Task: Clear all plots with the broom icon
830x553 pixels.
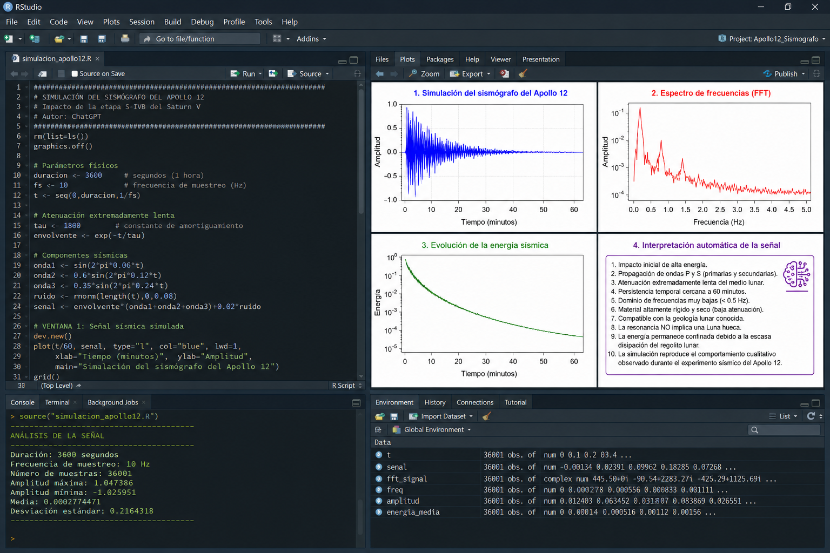Action: [523, 74]
